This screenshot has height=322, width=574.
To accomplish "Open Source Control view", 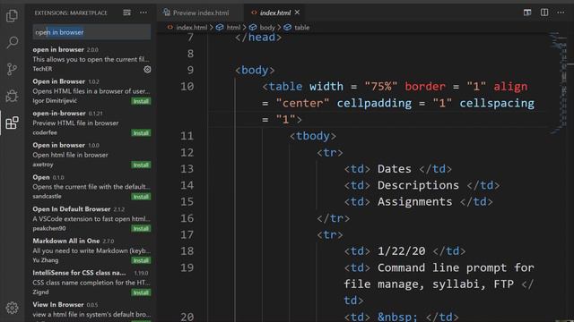I will (12, 69).
